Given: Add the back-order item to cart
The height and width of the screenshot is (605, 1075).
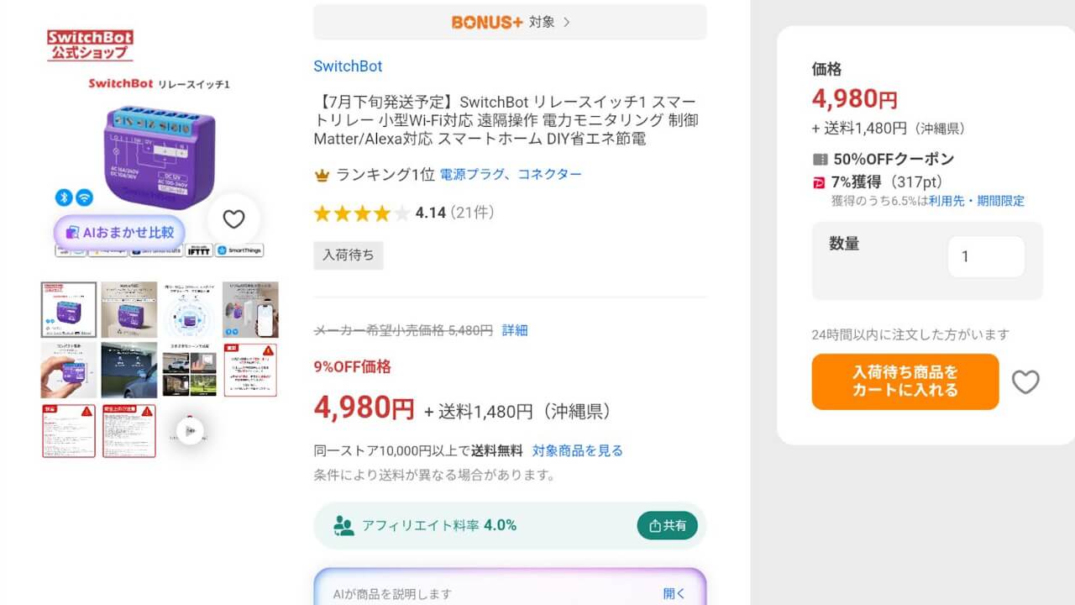Looking at the screenshot, I should click(x=905, y=381).
